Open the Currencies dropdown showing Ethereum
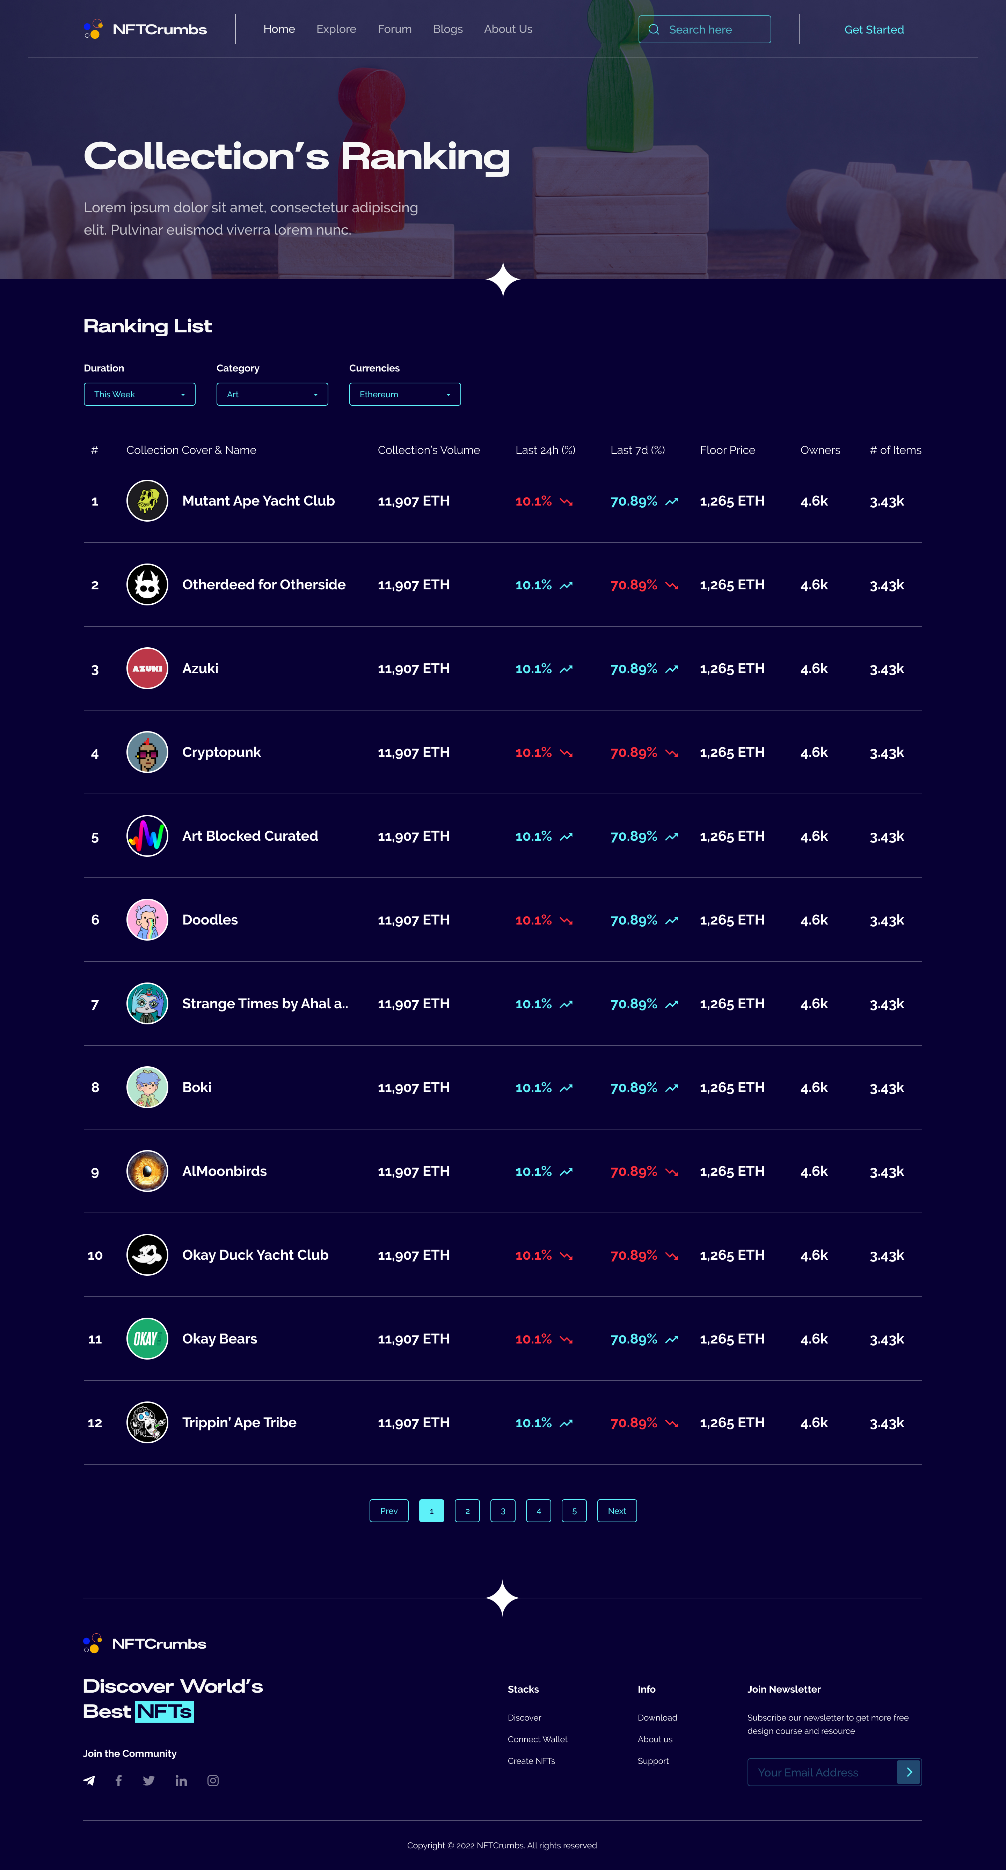Image resolution: width=1006 pixels, height=1870 pixels. pos(404,394)
